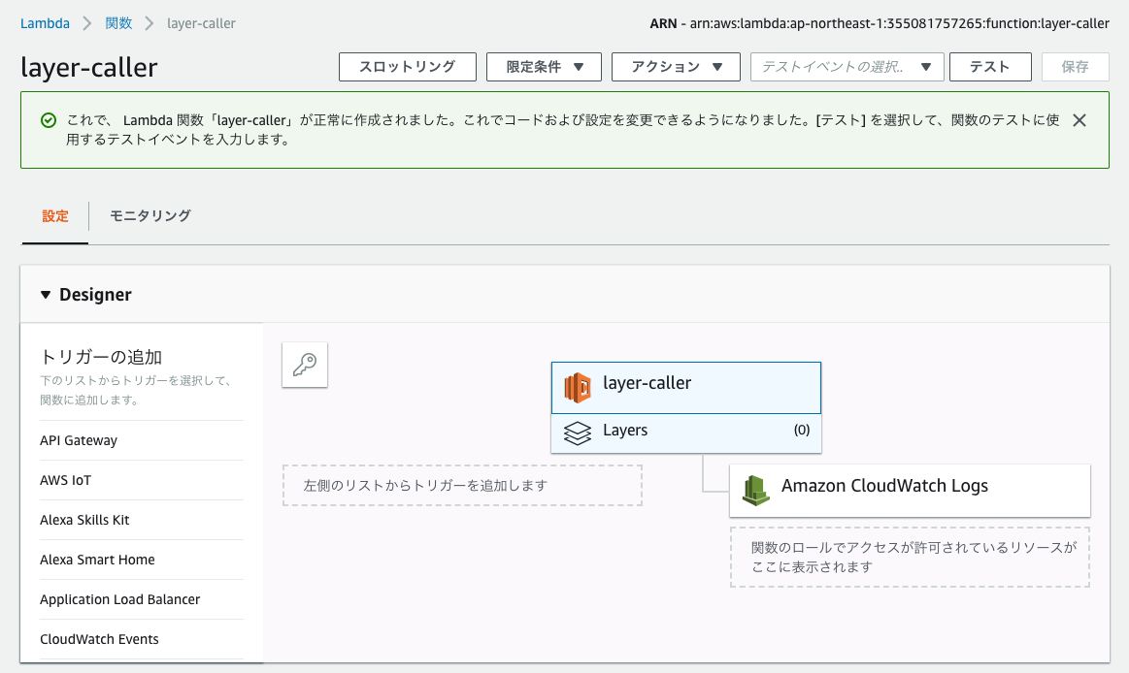Open the 関数 breadcrumb link
This screenshot has height=673, width=1129.
(116, 22)
